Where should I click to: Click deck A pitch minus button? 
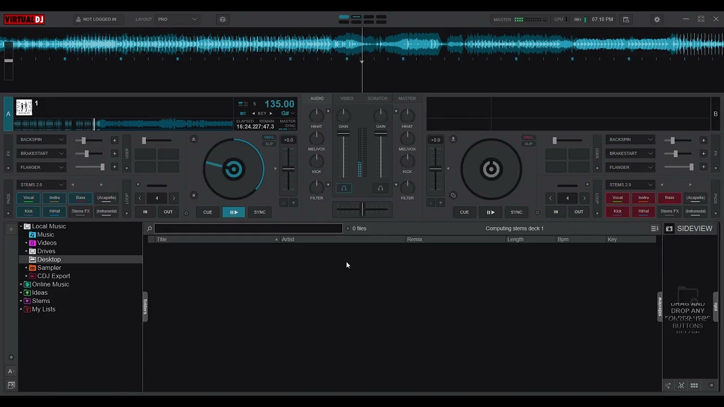[x=284, y=202]
